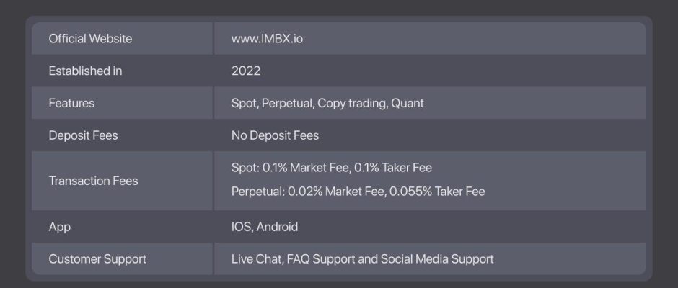Image resolution: width=678 pixels, height=288 pixels.
Task: Click the Android text in App row
Action: click(x=277, y=227)
